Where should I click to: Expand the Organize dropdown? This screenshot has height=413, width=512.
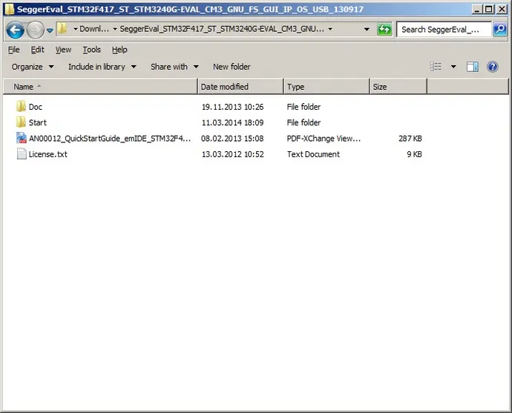pos(33,67)
